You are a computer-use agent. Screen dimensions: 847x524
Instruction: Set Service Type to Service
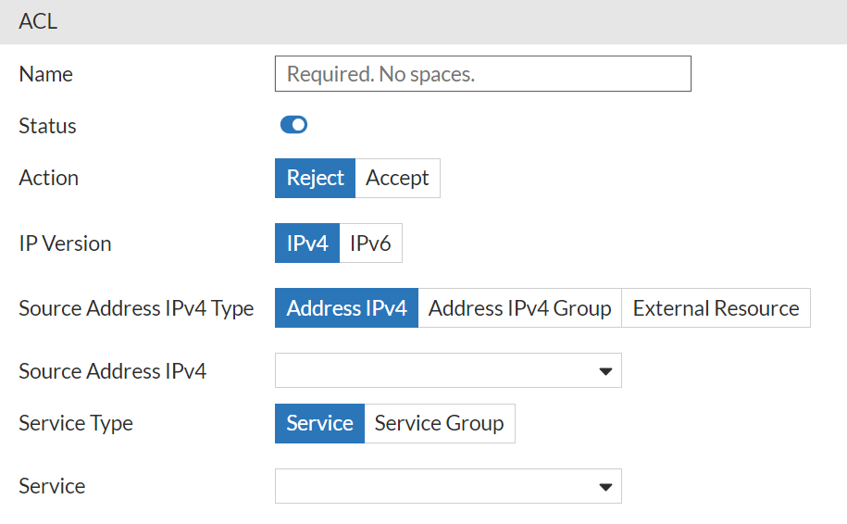point(319,423)
